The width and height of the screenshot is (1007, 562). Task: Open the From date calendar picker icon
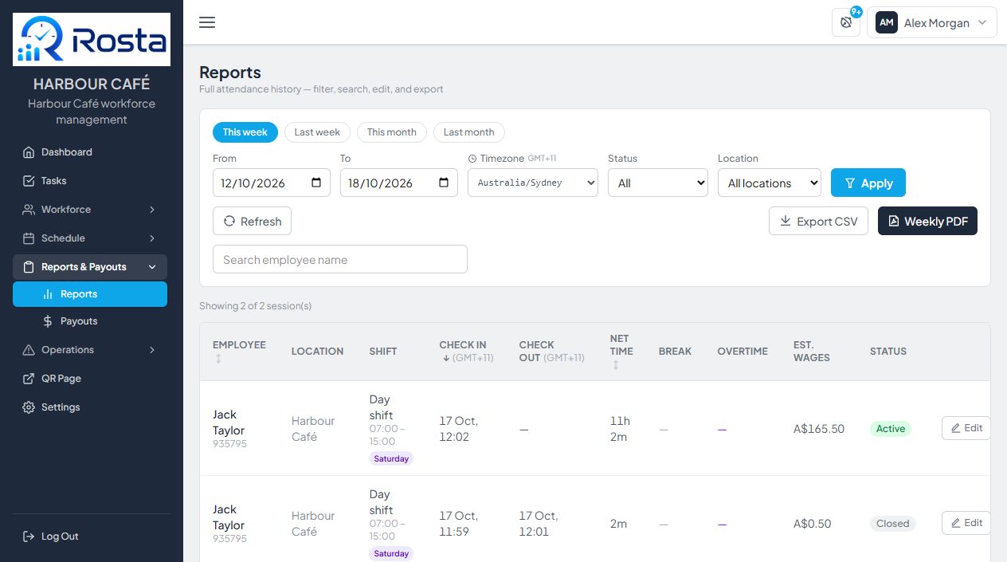(316, 183)
